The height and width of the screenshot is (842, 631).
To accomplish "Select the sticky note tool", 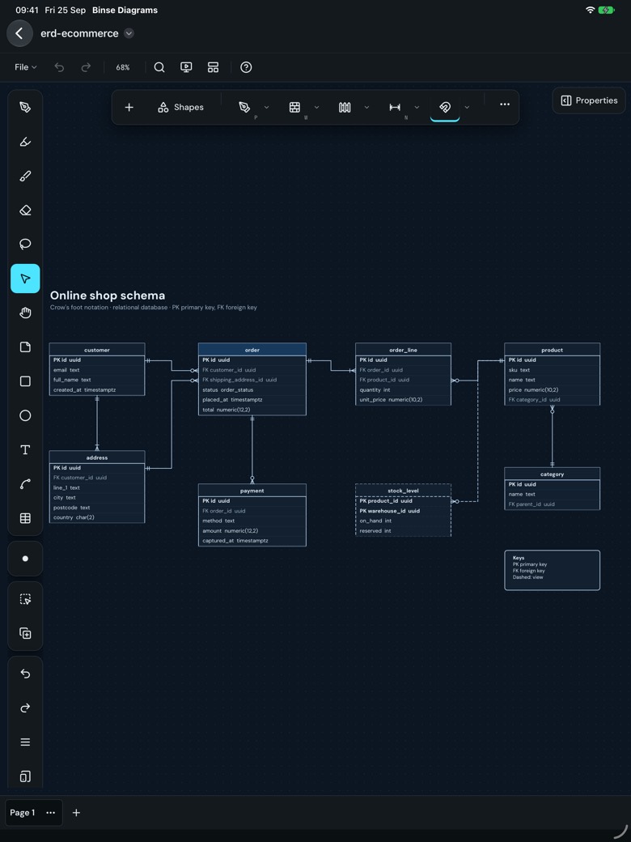I will point(25,347).
